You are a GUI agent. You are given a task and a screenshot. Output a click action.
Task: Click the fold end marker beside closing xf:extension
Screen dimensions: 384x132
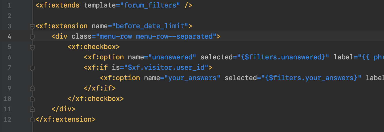[x=32, y=119]
